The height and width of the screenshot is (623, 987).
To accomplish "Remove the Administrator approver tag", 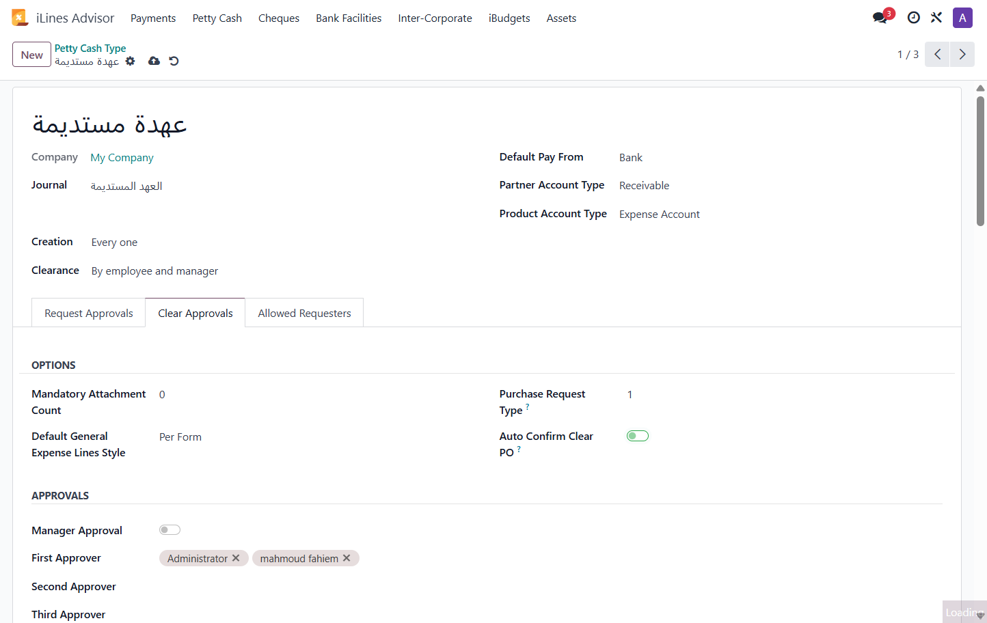I will (236, 558).
